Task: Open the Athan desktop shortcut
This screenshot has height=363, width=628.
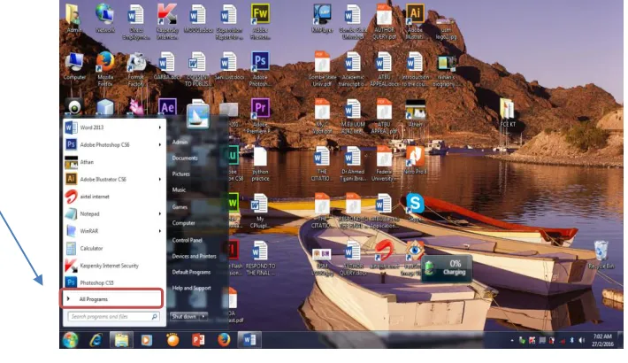Action: click(x=415, y=113)
